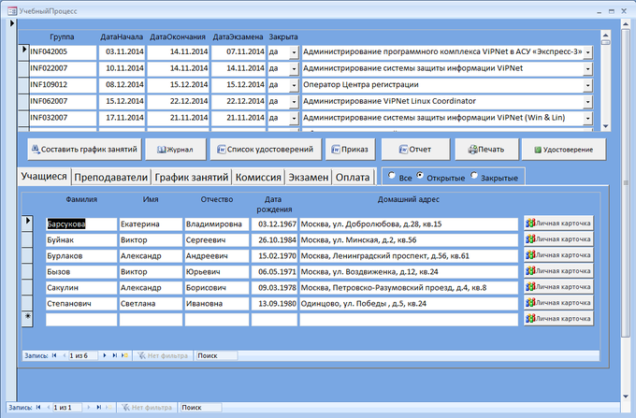Viewport: 636px width, 418px height.
Task: Select the Все radio button
Action: pos(393,176)
